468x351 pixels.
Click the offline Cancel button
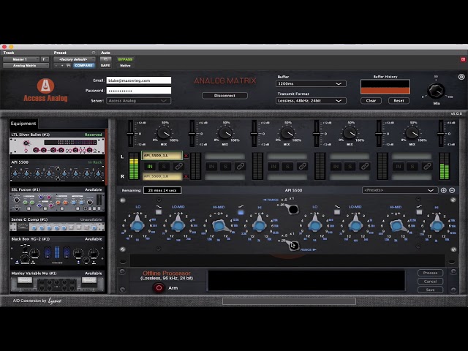(430, 281)
